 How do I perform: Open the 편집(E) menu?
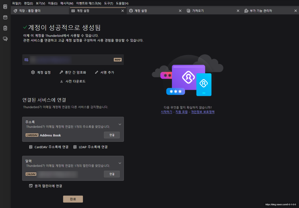point(28,3)
